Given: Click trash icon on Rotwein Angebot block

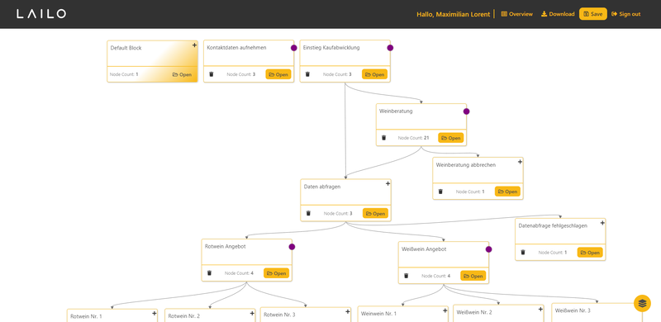Looking at the screenshot, I should tap(209, 273).
